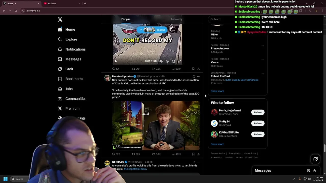Open the Privacy Policy link

tap(235, 154)
